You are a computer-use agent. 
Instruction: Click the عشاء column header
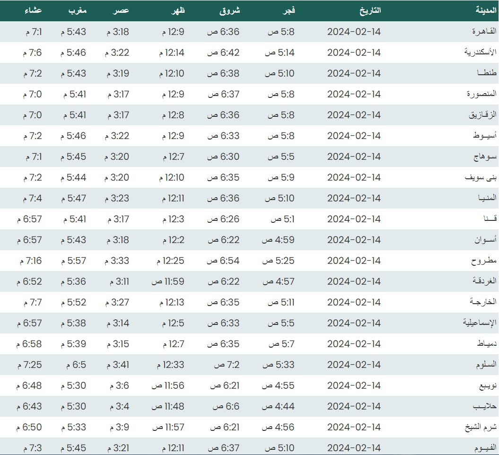[33, 10]
